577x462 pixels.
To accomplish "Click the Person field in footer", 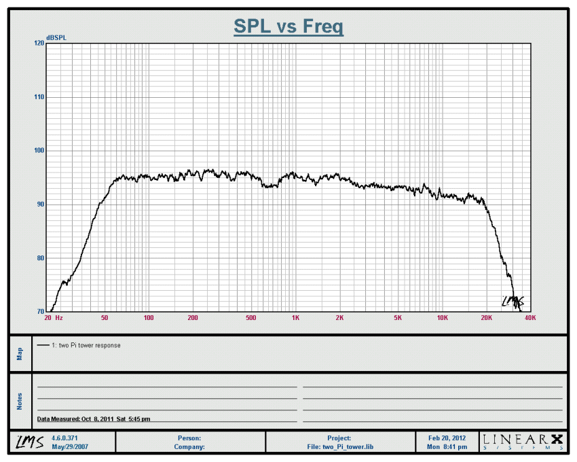I will tap(189, 438).
